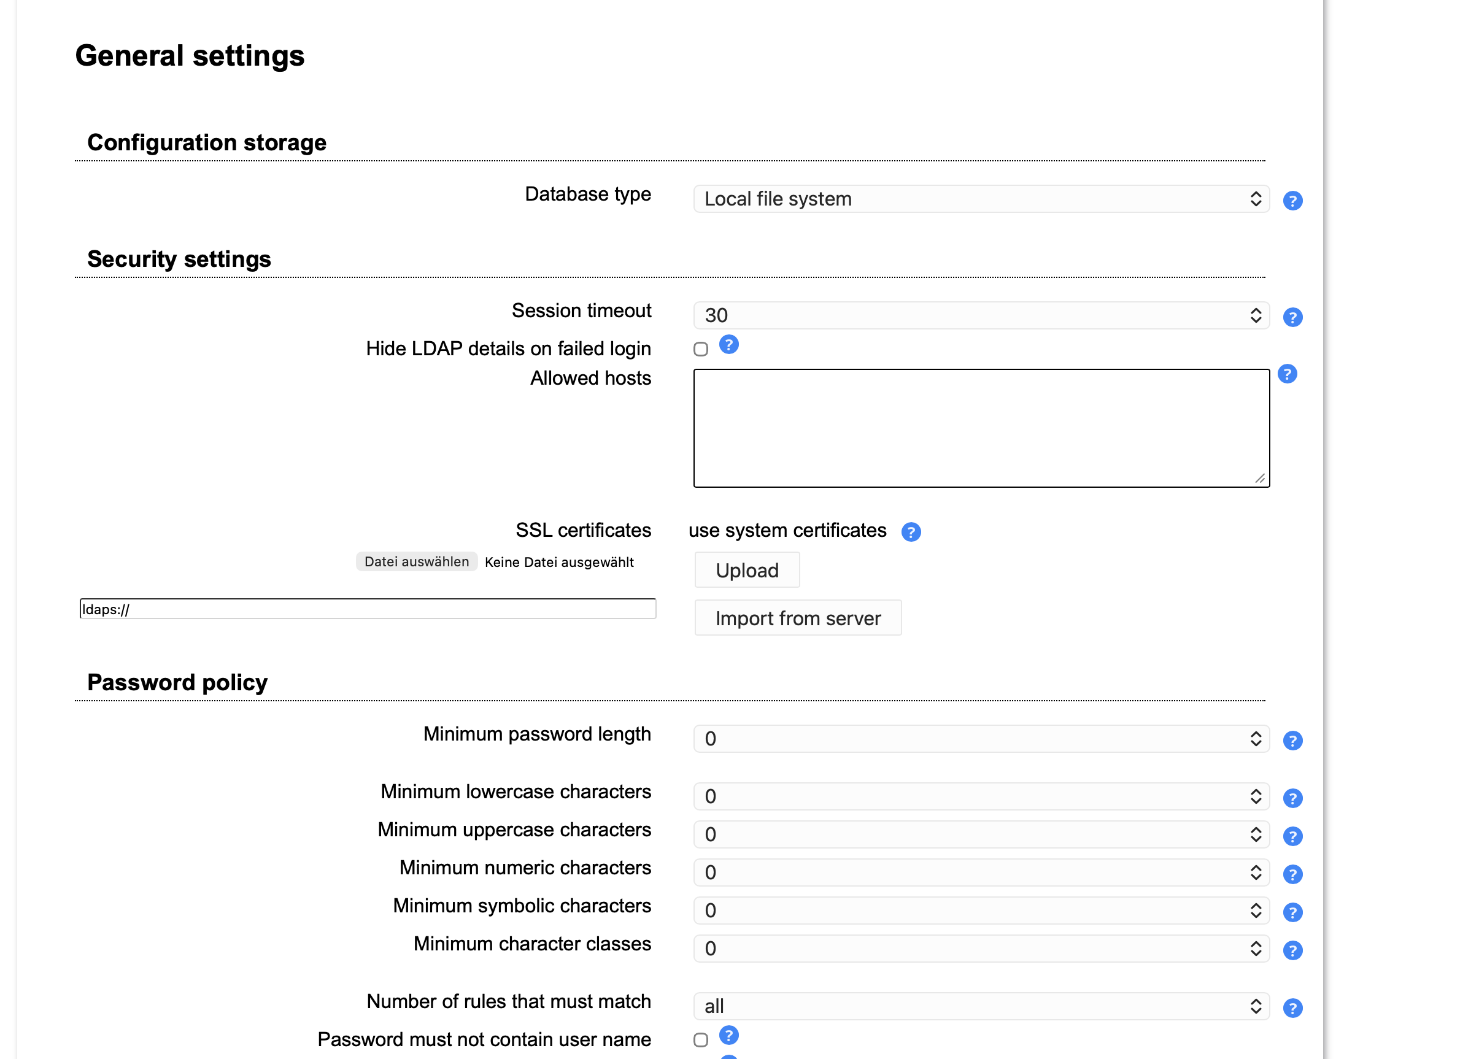This screenshot has width=1479, height=1059.
Task: Open Number of rules that must match dropdown
Action: (x=981, y=1006)
